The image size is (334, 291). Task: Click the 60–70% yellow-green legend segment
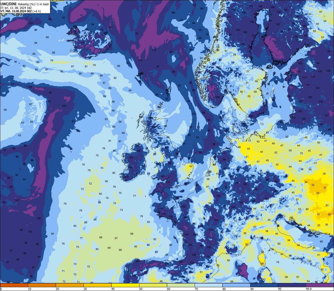point(181,285)
